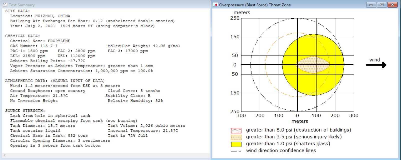Click the 'Text Summary' title text

(x=22, y=5)
